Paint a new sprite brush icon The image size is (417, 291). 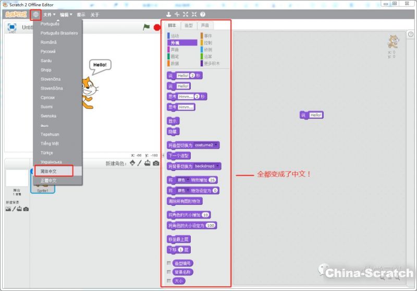click(x=140, y=163)
